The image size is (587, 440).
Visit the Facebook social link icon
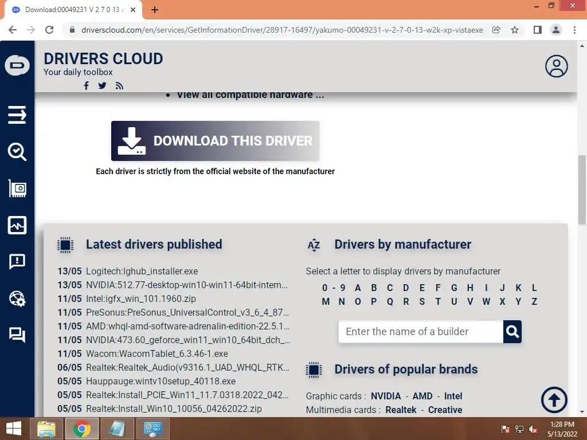click(86, 86)
